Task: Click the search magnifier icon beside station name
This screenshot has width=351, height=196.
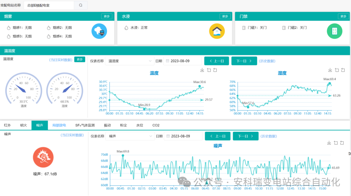Action: click(81, 5)
